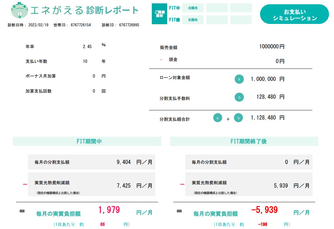Click the 頭金 value 0円

280,61
